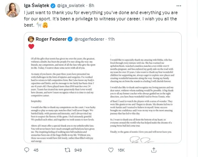Screen dimensions: 198x157
Task: Open the right page with Federer's signature
Action: 142,98
